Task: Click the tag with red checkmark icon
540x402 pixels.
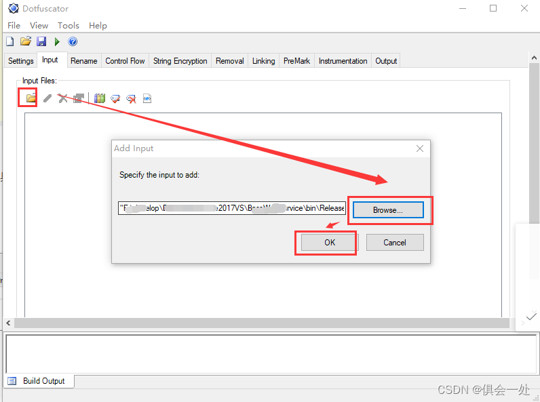Action: click(x=115, y=99)
